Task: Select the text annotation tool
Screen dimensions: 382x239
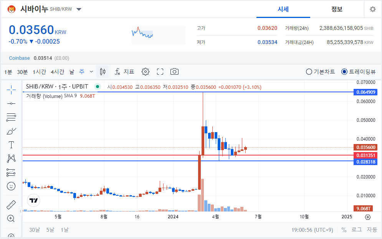Action: [x=11, y=145]
